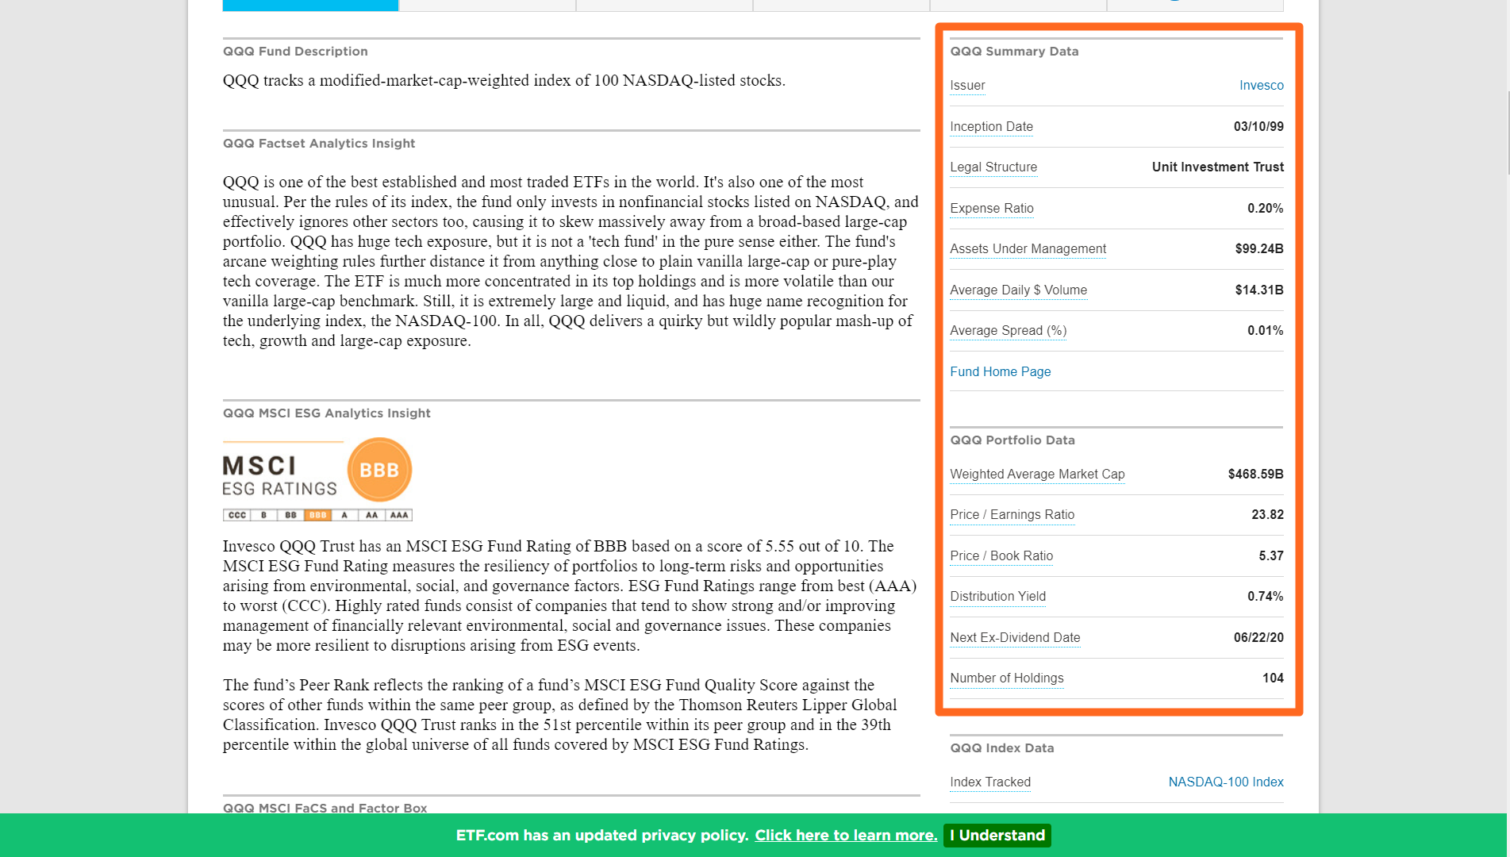This screenshot has height=857, width=1510.
Task: Click the Next Ex-Dividend Date label
Action: (x=1015, y=637)
